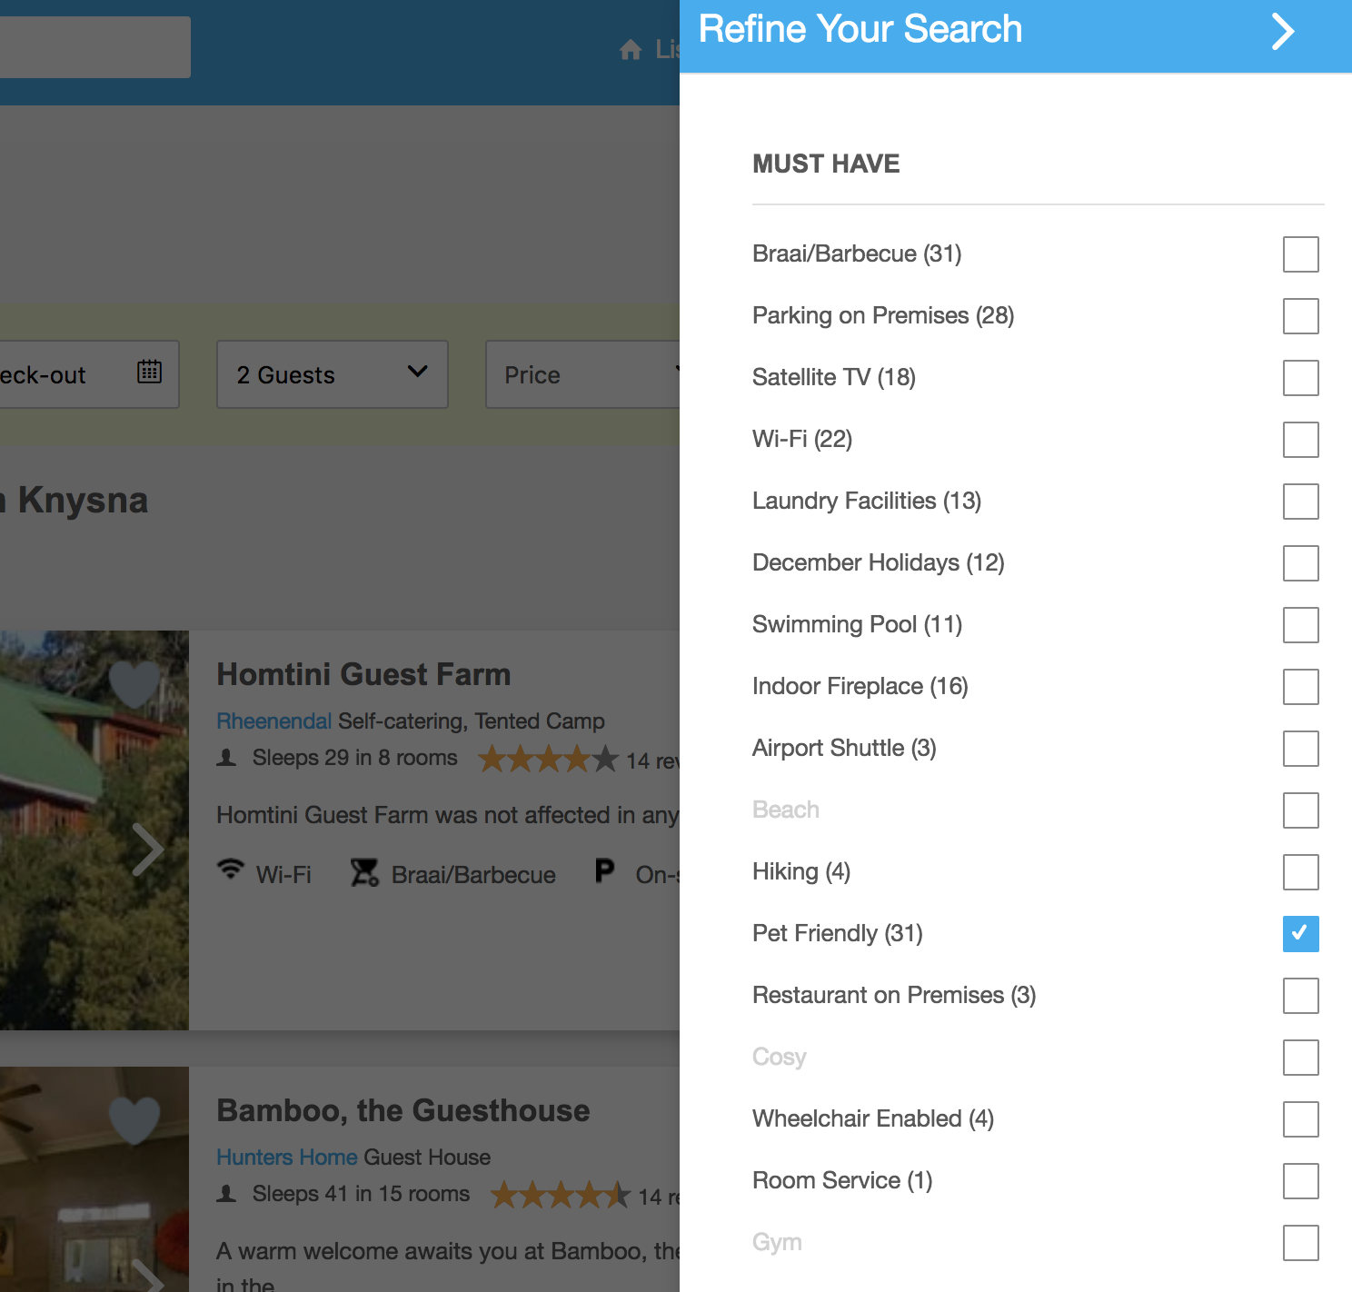Viewport: 1352px width, 1292px height.
Task: Favorite Homtini Guest Farm with heart icon
Action: click(x=134, y=683)
